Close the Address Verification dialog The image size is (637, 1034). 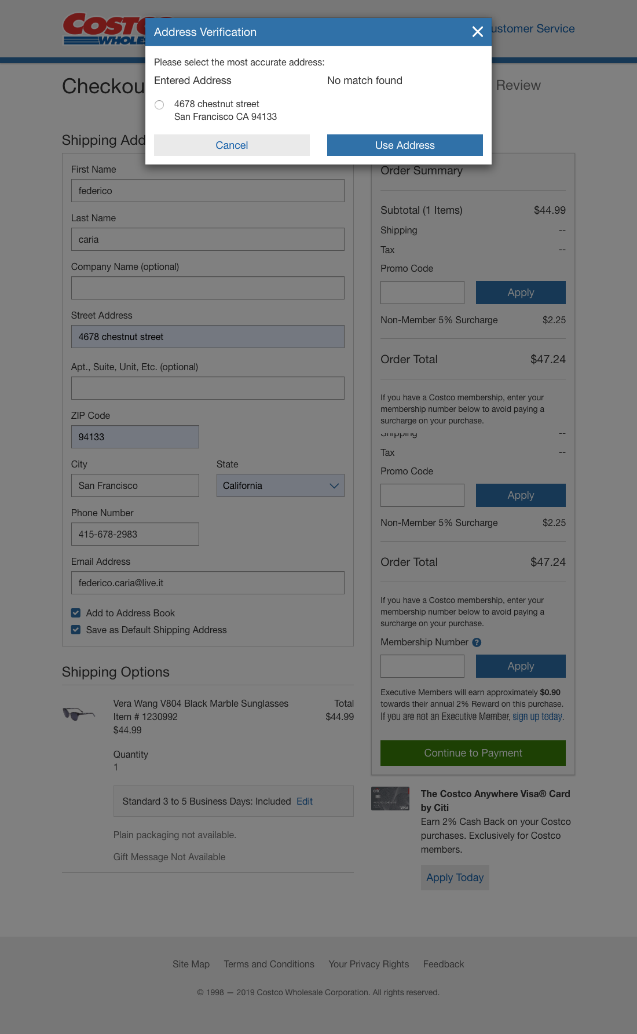point(477,32)
